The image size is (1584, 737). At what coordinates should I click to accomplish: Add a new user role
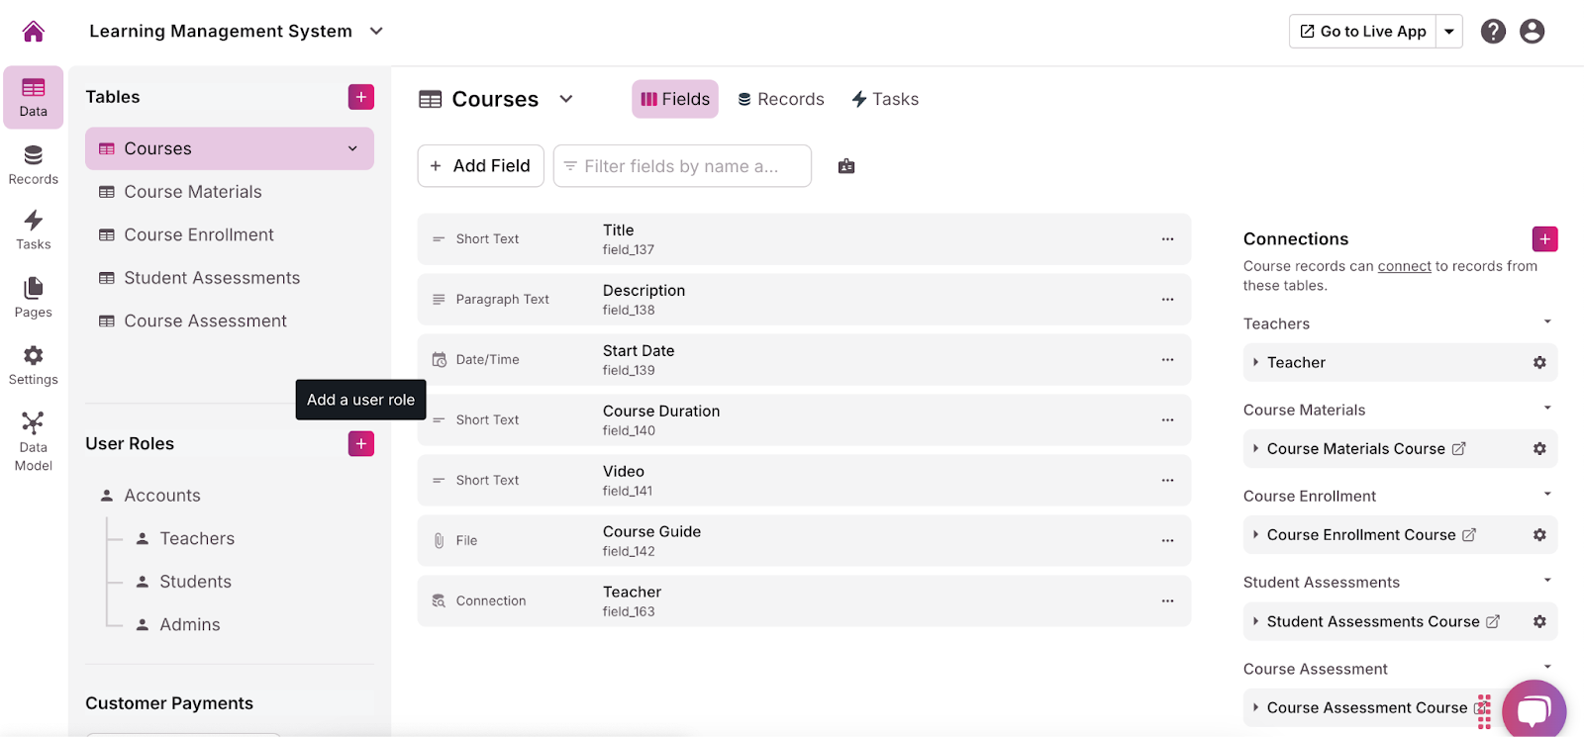361,444
